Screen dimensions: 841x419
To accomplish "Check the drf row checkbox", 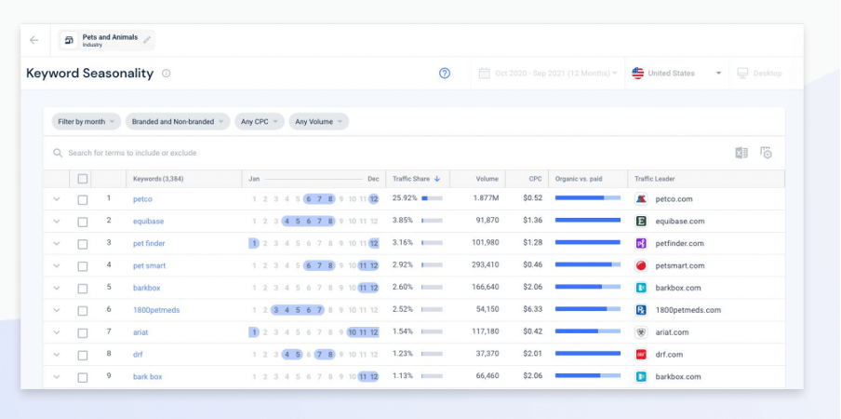I will [83, 355].
